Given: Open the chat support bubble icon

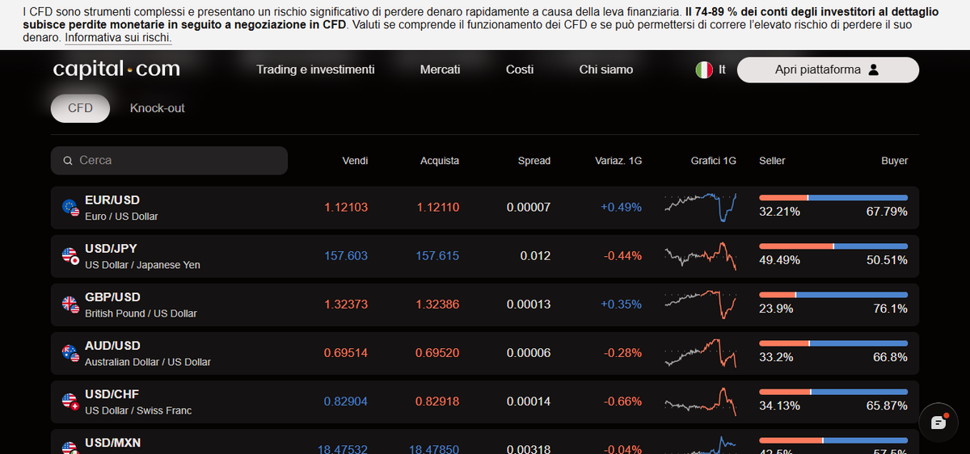Looking at the screenshot, I should click(938, 422).
